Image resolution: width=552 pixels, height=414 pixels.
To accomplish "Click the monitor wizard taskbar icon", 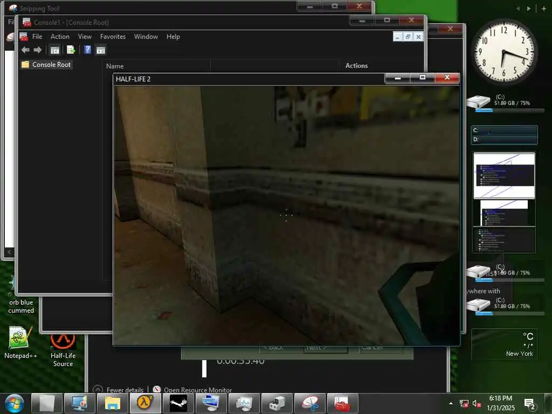I will tap(80, 403).
